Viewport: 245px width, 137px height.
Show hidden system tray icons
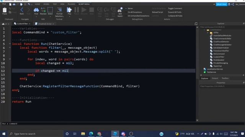coord(198,134)
